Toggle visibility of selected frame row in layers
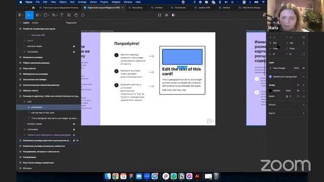Screen dimensions: 324x182 (77, 141)
